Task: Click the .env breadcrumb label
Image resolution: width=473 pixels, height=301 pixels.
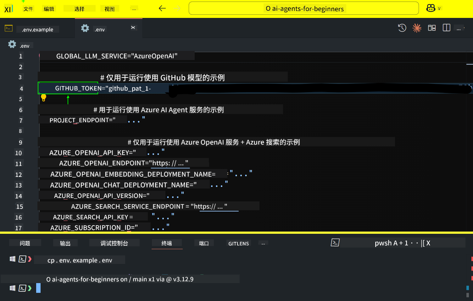Action: pos(25,46)
